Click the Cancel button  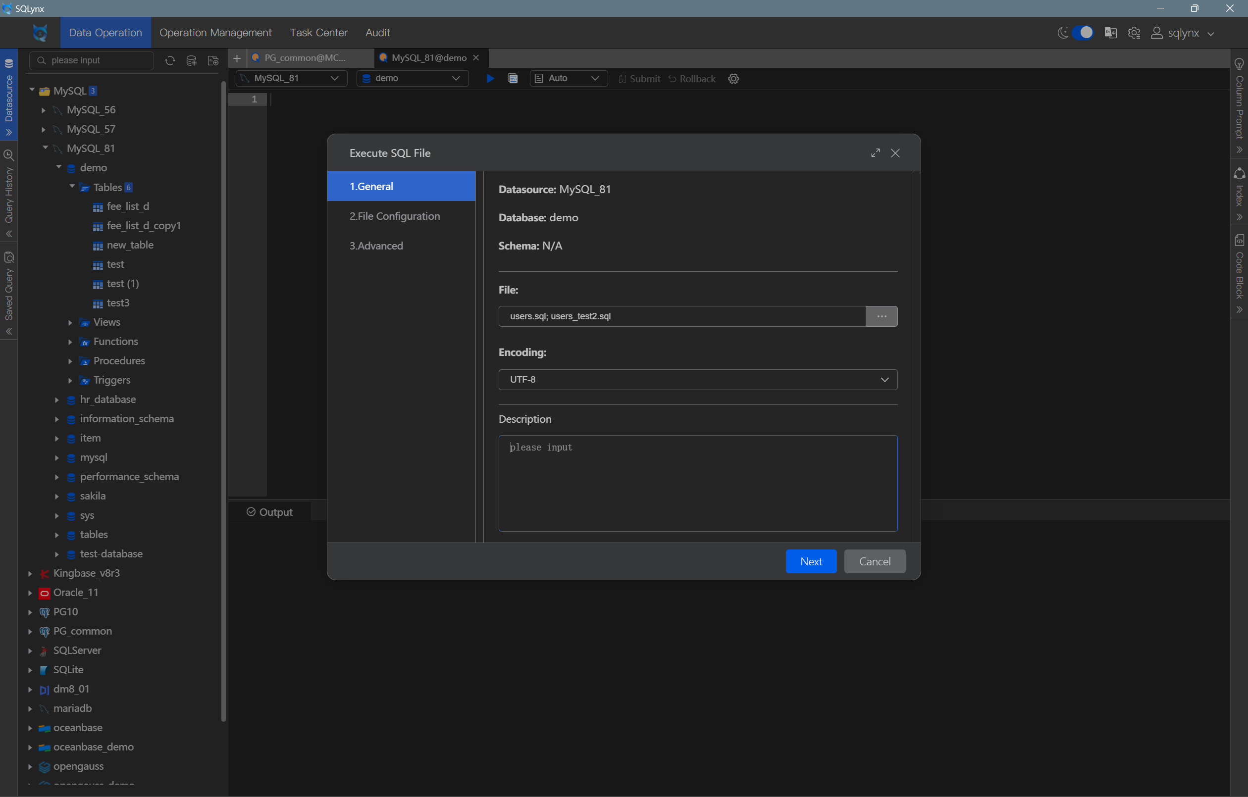[x=874, y=561]
